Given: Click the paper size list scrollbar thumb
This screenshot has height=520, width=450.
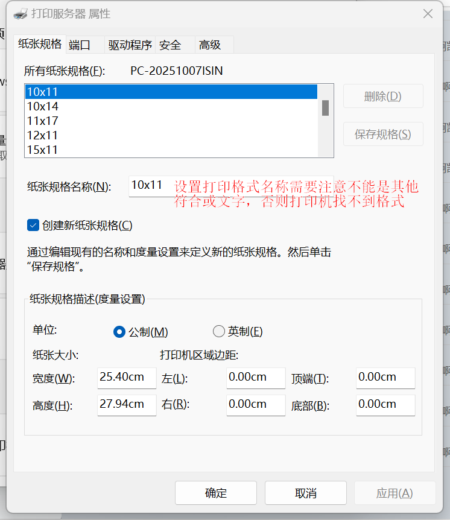Looking at the screenshot, I should click(325, 108).
